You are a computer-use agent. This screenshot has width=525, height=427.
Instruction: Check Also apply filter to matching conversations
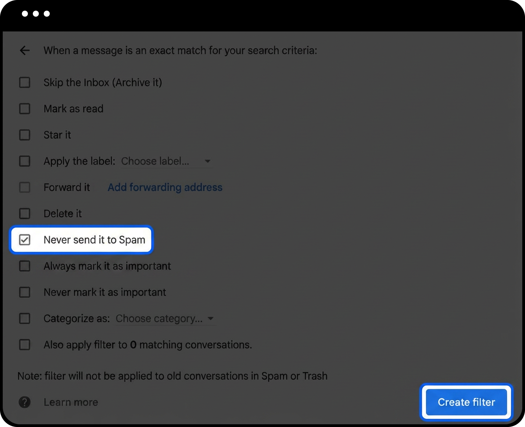(x=25, y=345)
